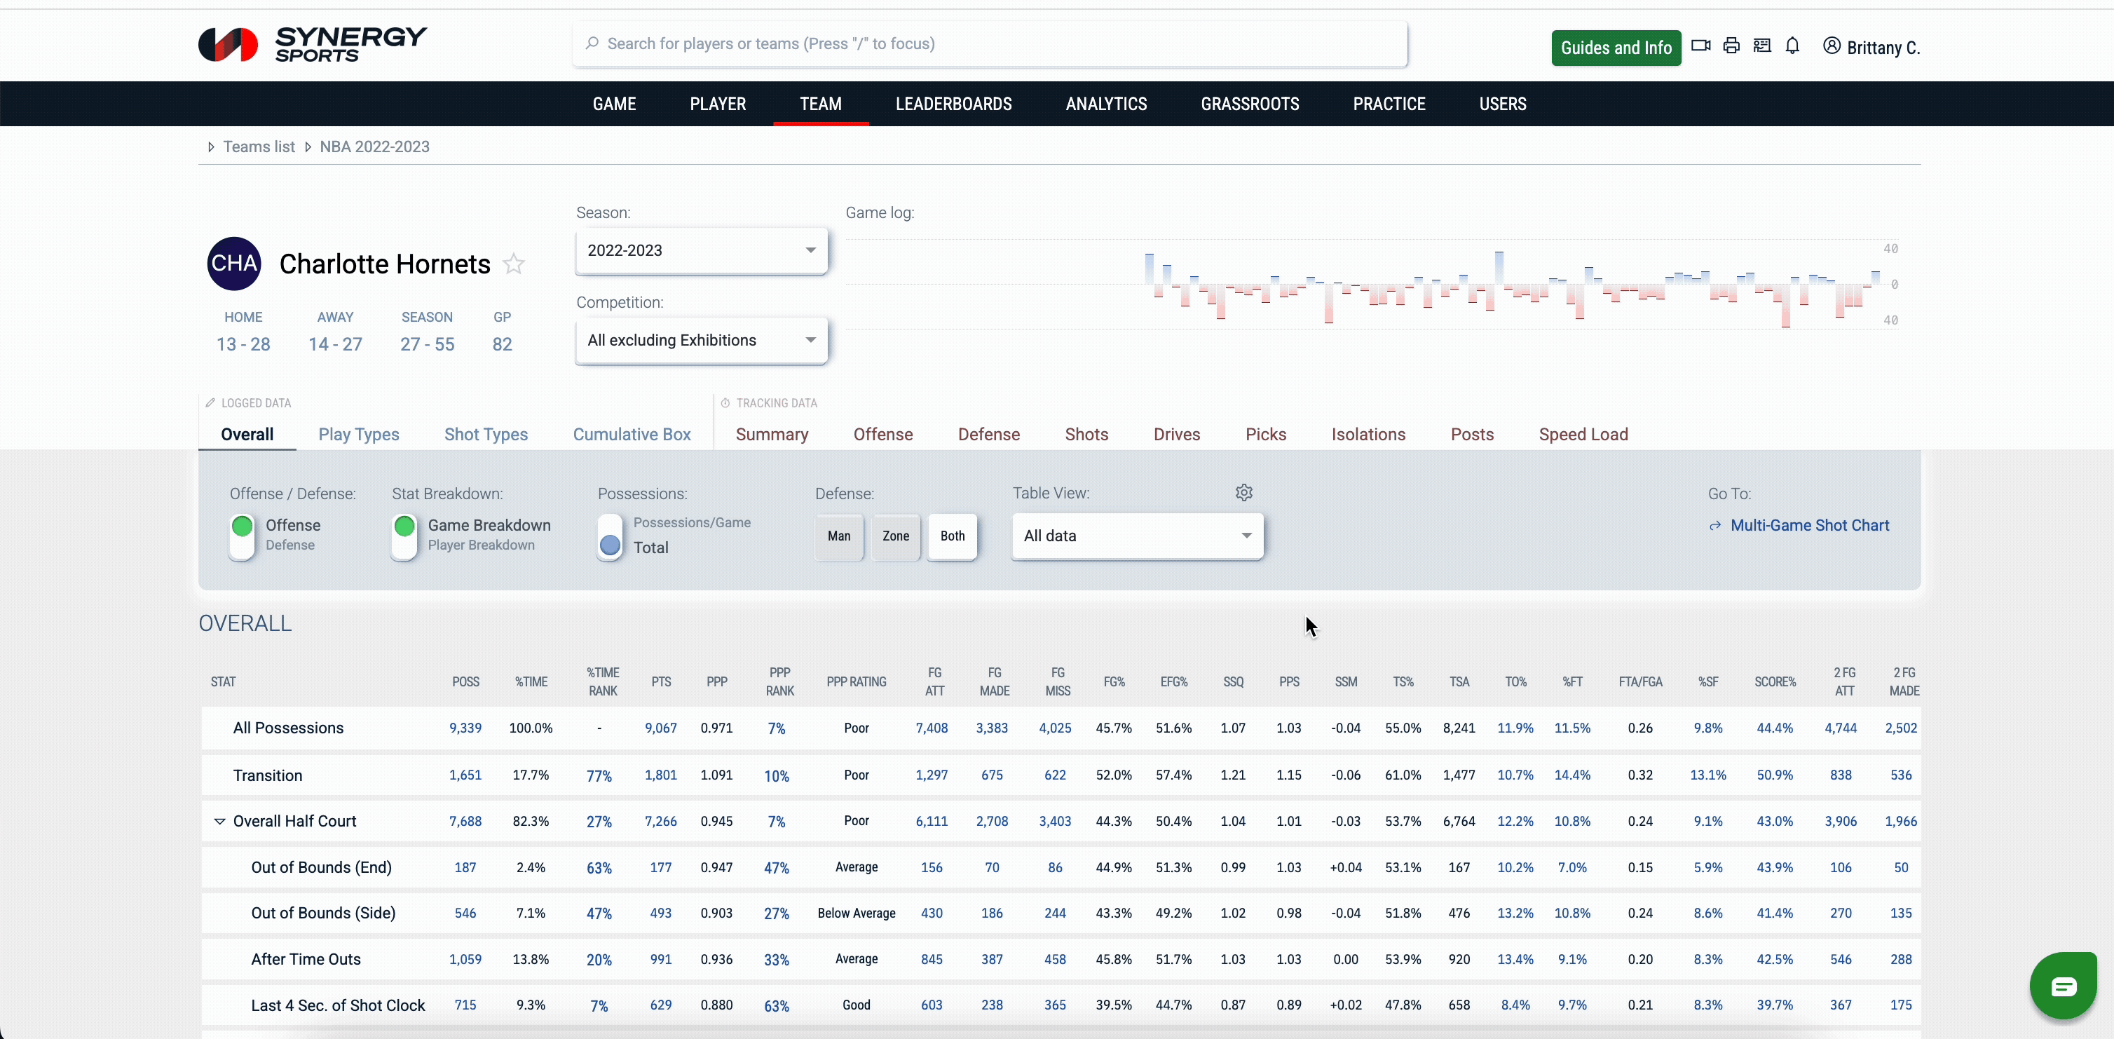Focus the players or teams search field
The height and width of the screenshot is (1039, 2114).
pyautogui.click(x=989, y=43)
